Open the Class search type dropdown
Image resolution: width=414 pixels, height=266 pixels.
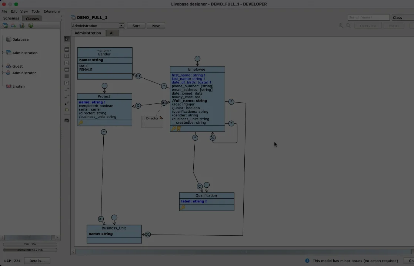(403, 17)
